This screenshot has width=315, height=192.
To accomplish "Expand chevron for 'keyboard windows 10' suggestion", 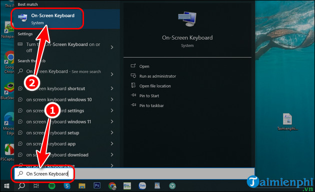I will click(x=112, y=99).
